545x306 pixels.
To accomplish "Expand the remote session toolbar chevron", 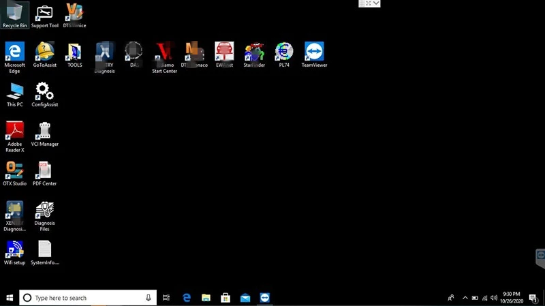I will pyautogui.click(x=377, y=3).
